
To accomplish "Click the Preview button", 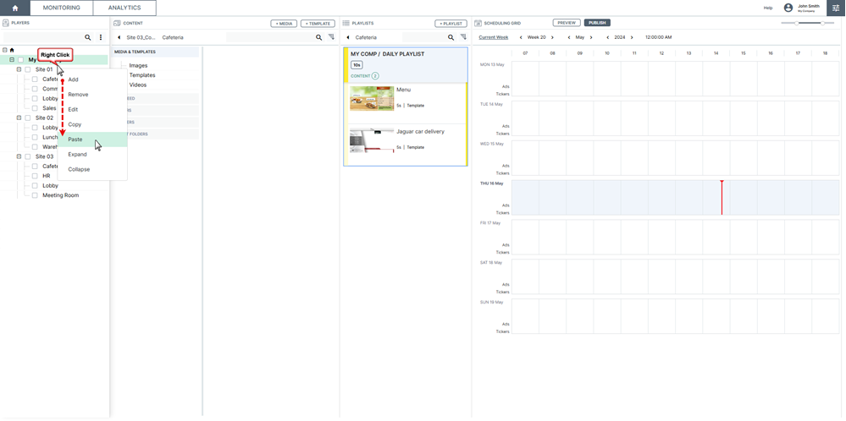I will pyautogui.click(x=567, y=23).
